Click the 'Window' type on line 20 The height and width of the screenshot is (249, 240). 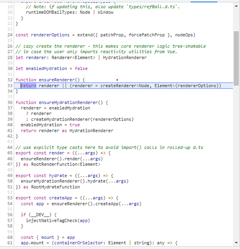[105, 13]
